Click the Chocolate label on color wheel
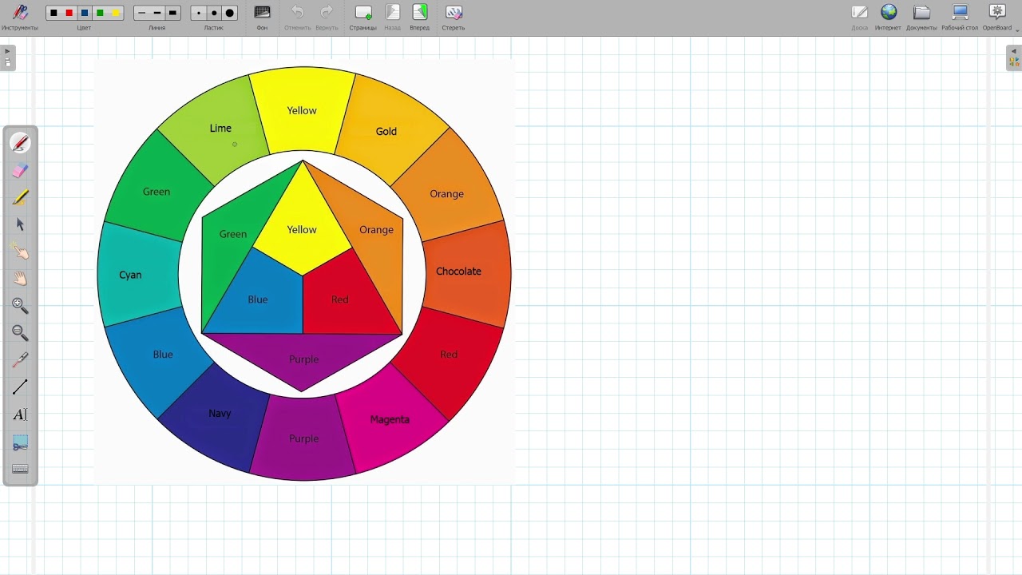 coord(458,272)
